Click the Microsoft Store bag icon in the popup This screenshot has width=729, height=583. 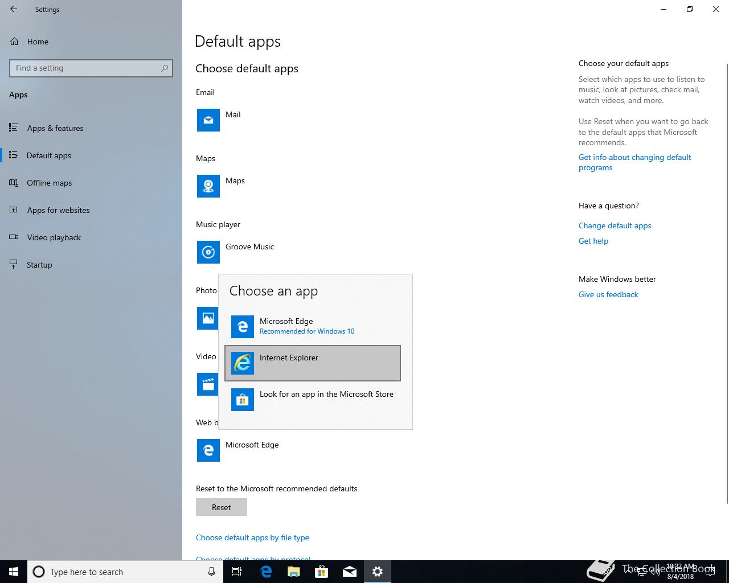click(243, 400)
